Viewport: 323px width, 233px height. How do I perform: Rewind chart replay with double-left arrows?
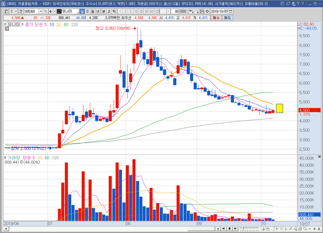point(224,229)
